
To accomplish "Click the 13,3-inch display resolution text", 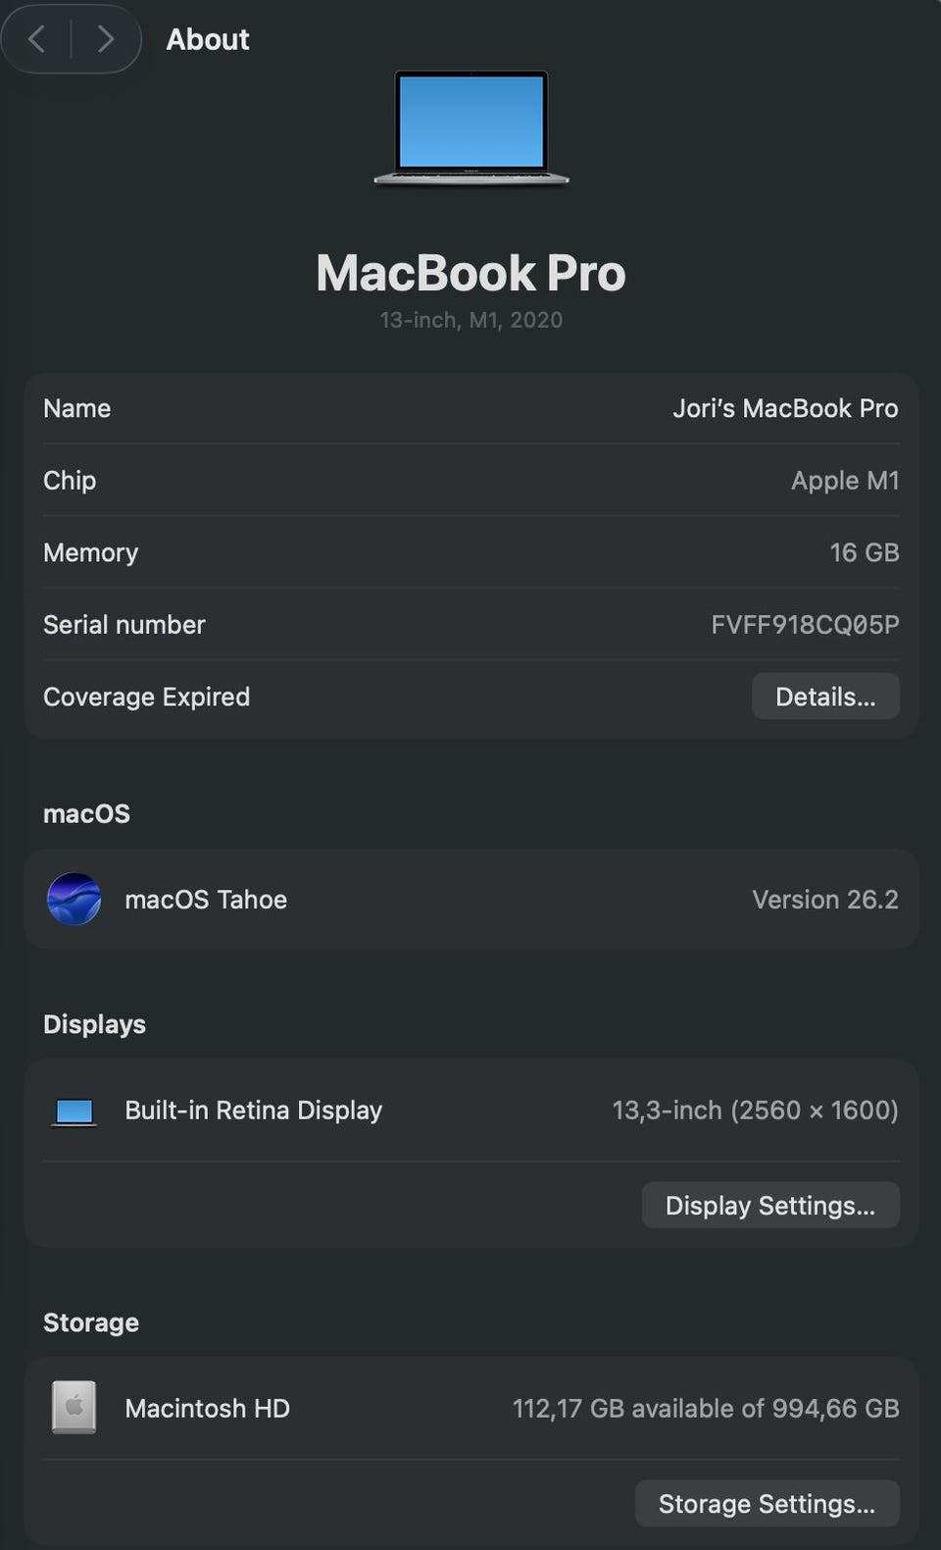I will pos(755,1111).
